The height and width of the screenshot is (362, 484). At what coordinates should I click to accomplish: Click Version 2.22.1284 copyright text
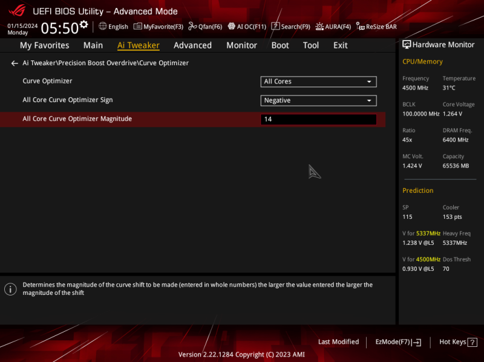241,355
